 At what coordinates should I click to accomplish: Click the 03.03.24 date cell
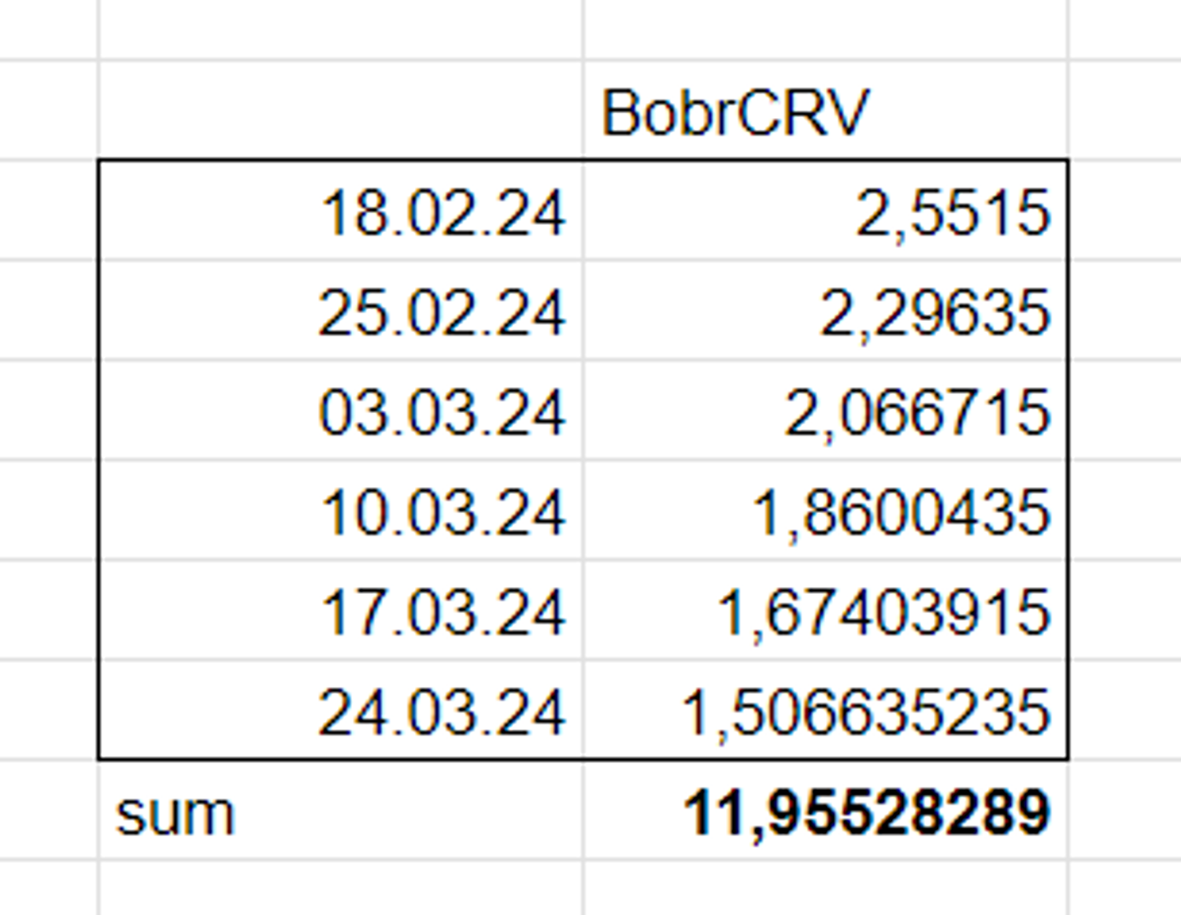click(340, 411)
